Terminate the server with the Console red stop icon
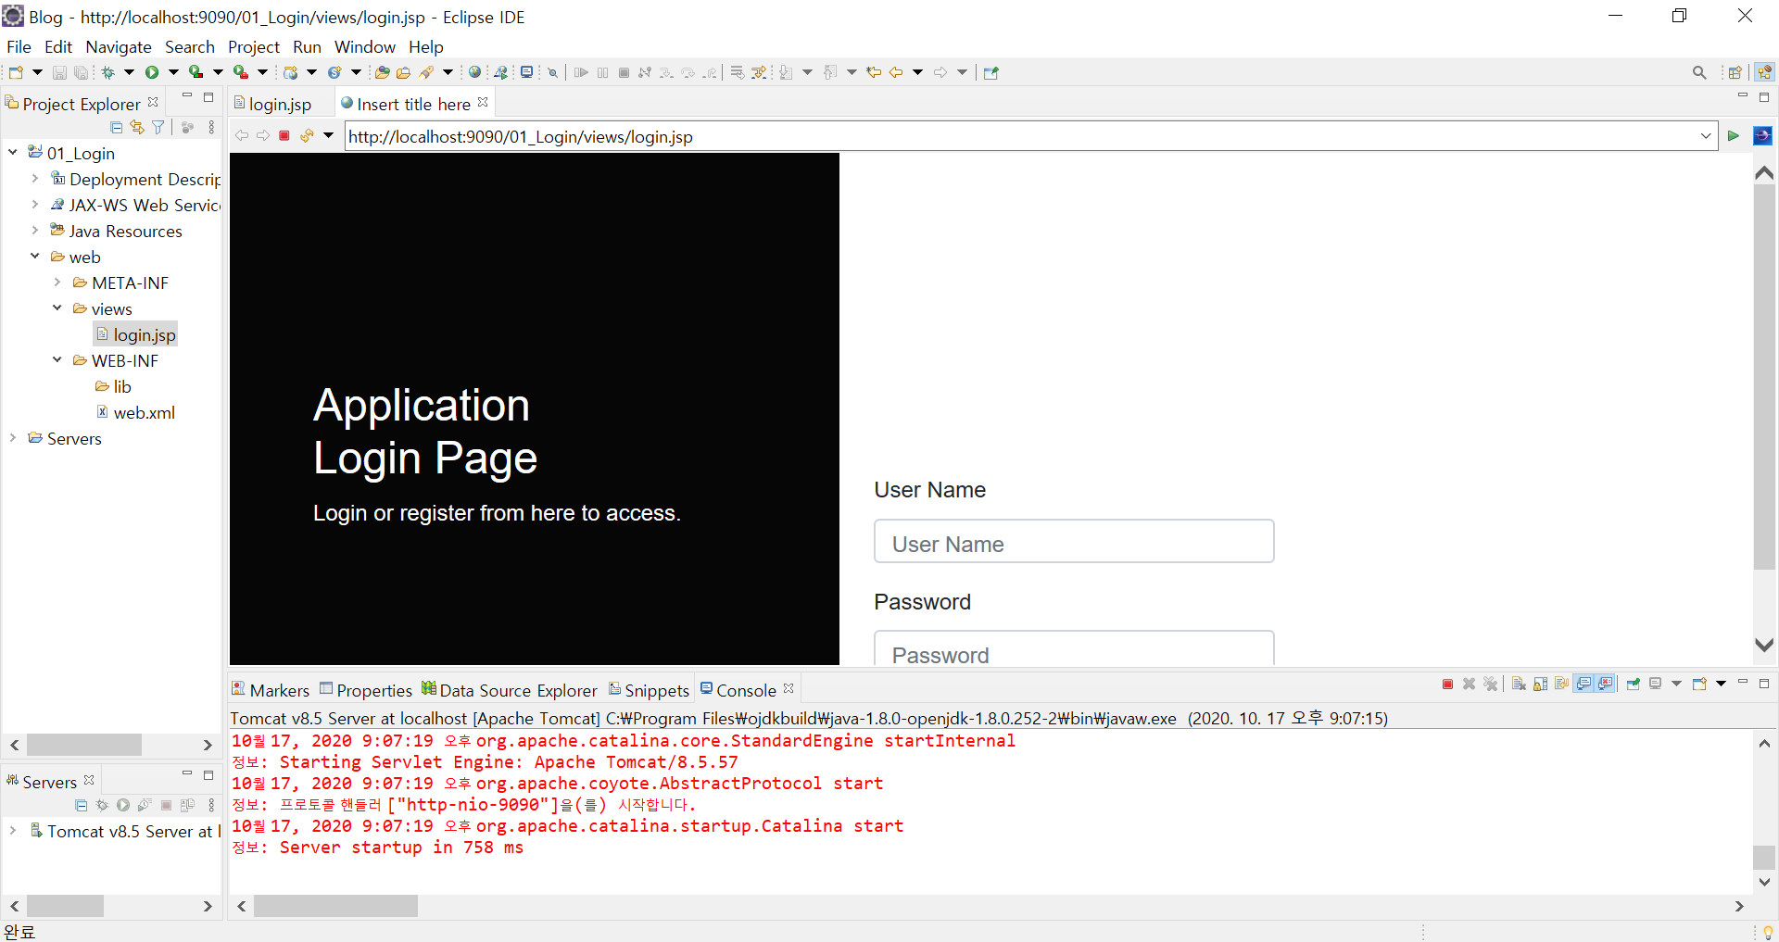 coord(1447,685)
